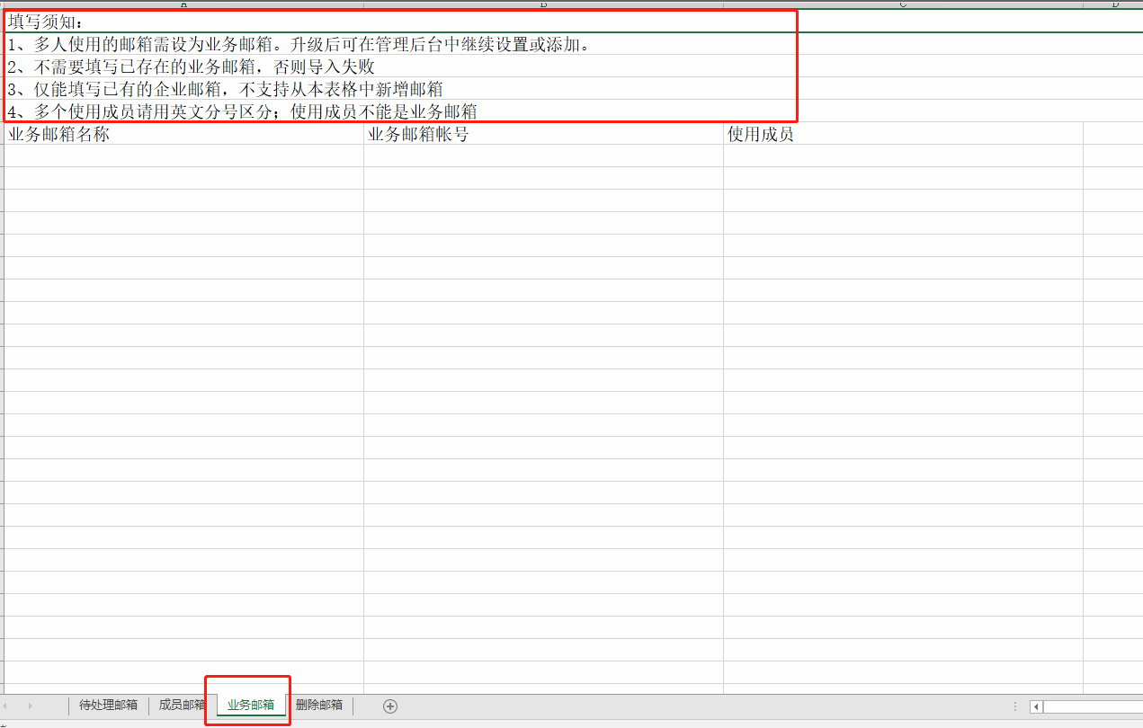Open the 删除邮箱 sheet tab

pos(319,706)
